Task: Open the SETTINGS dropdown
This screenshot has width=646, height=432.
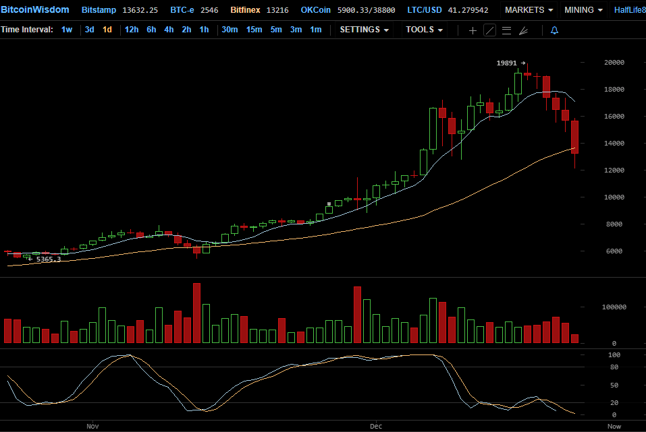Action: click(364, 30)
